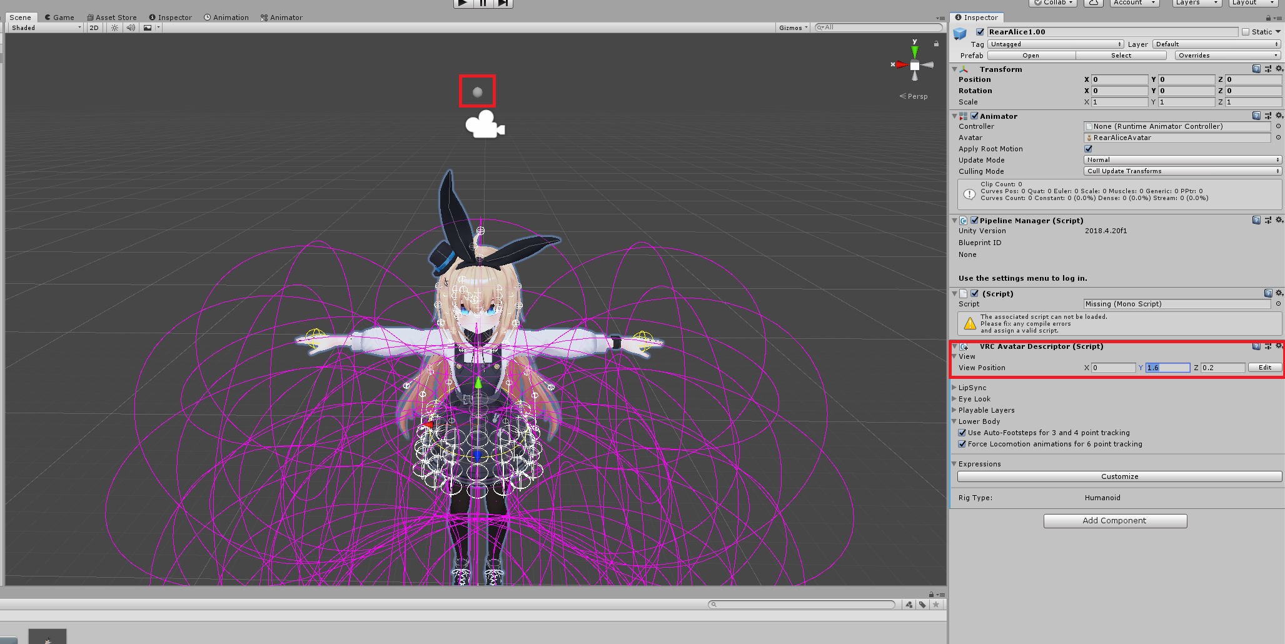
Task: Click Rotation Y field
Action: (x=1186, y=91)
